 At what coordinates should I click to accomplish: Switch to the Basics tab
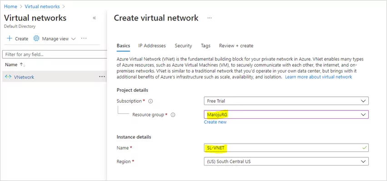(124, 46)
